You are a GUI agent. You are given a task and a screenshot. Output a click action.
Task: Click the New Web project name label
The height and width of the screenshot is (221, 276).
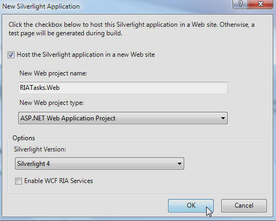click(x=53, y=73)
